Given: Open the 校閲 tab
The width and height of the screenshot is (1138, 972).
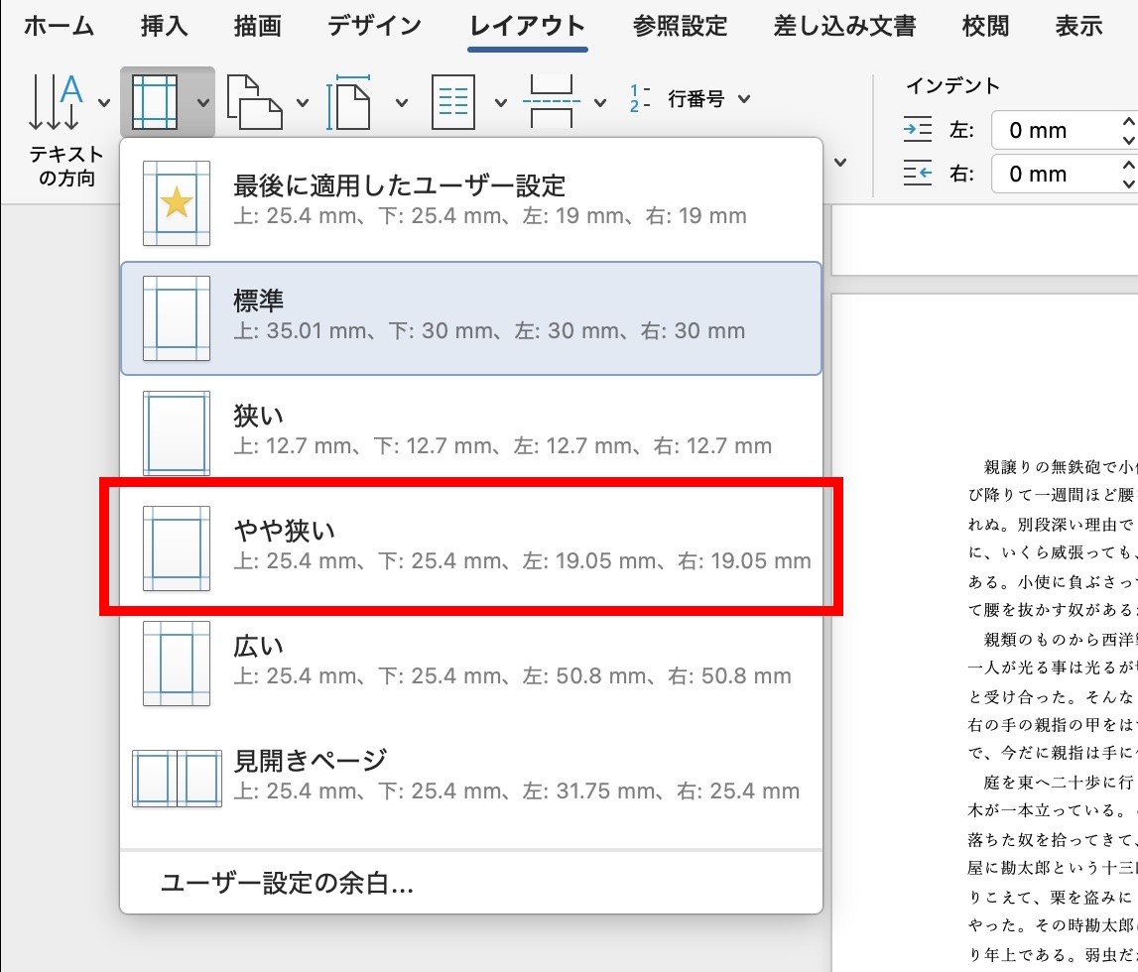Looking at the screenshot, I should pyautogui.click(x=985, y=26).
